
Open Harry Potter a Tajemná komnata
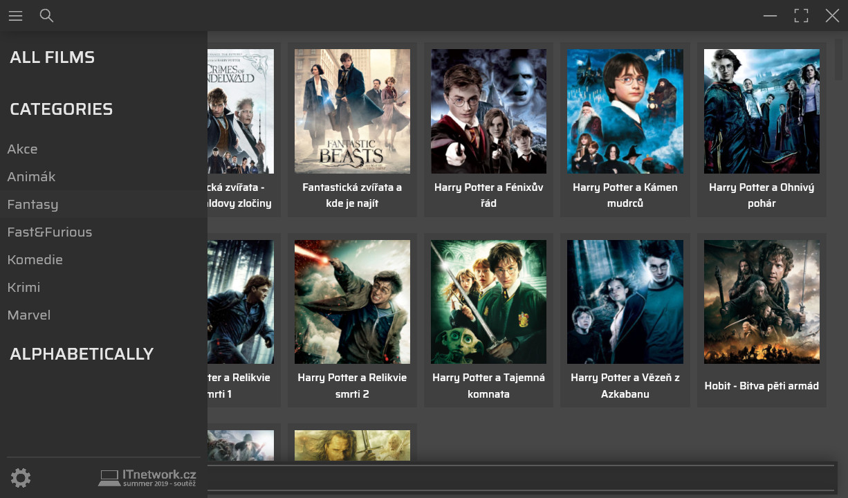coord(488,302)
